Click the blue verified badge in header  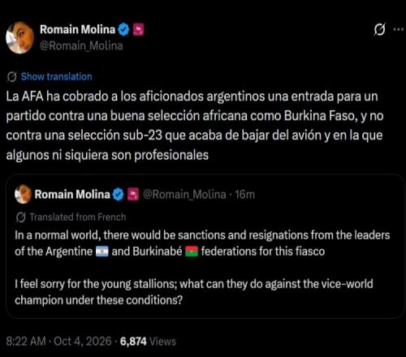(124, 30)
